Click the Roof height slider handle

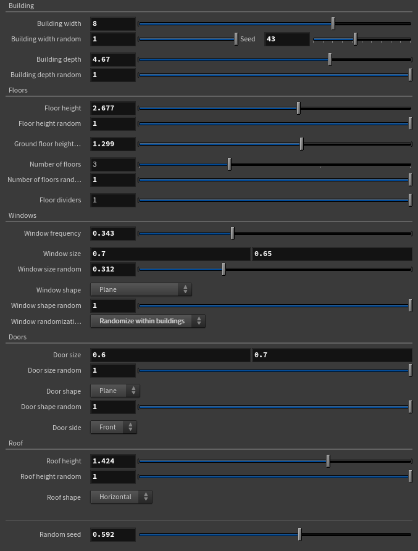coord(328,461)
